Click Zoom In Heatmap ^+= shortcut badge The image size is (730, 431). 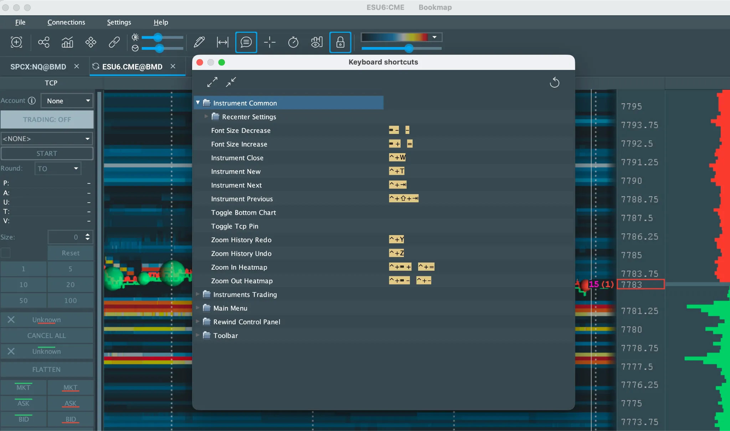click(x=426, y=266)
